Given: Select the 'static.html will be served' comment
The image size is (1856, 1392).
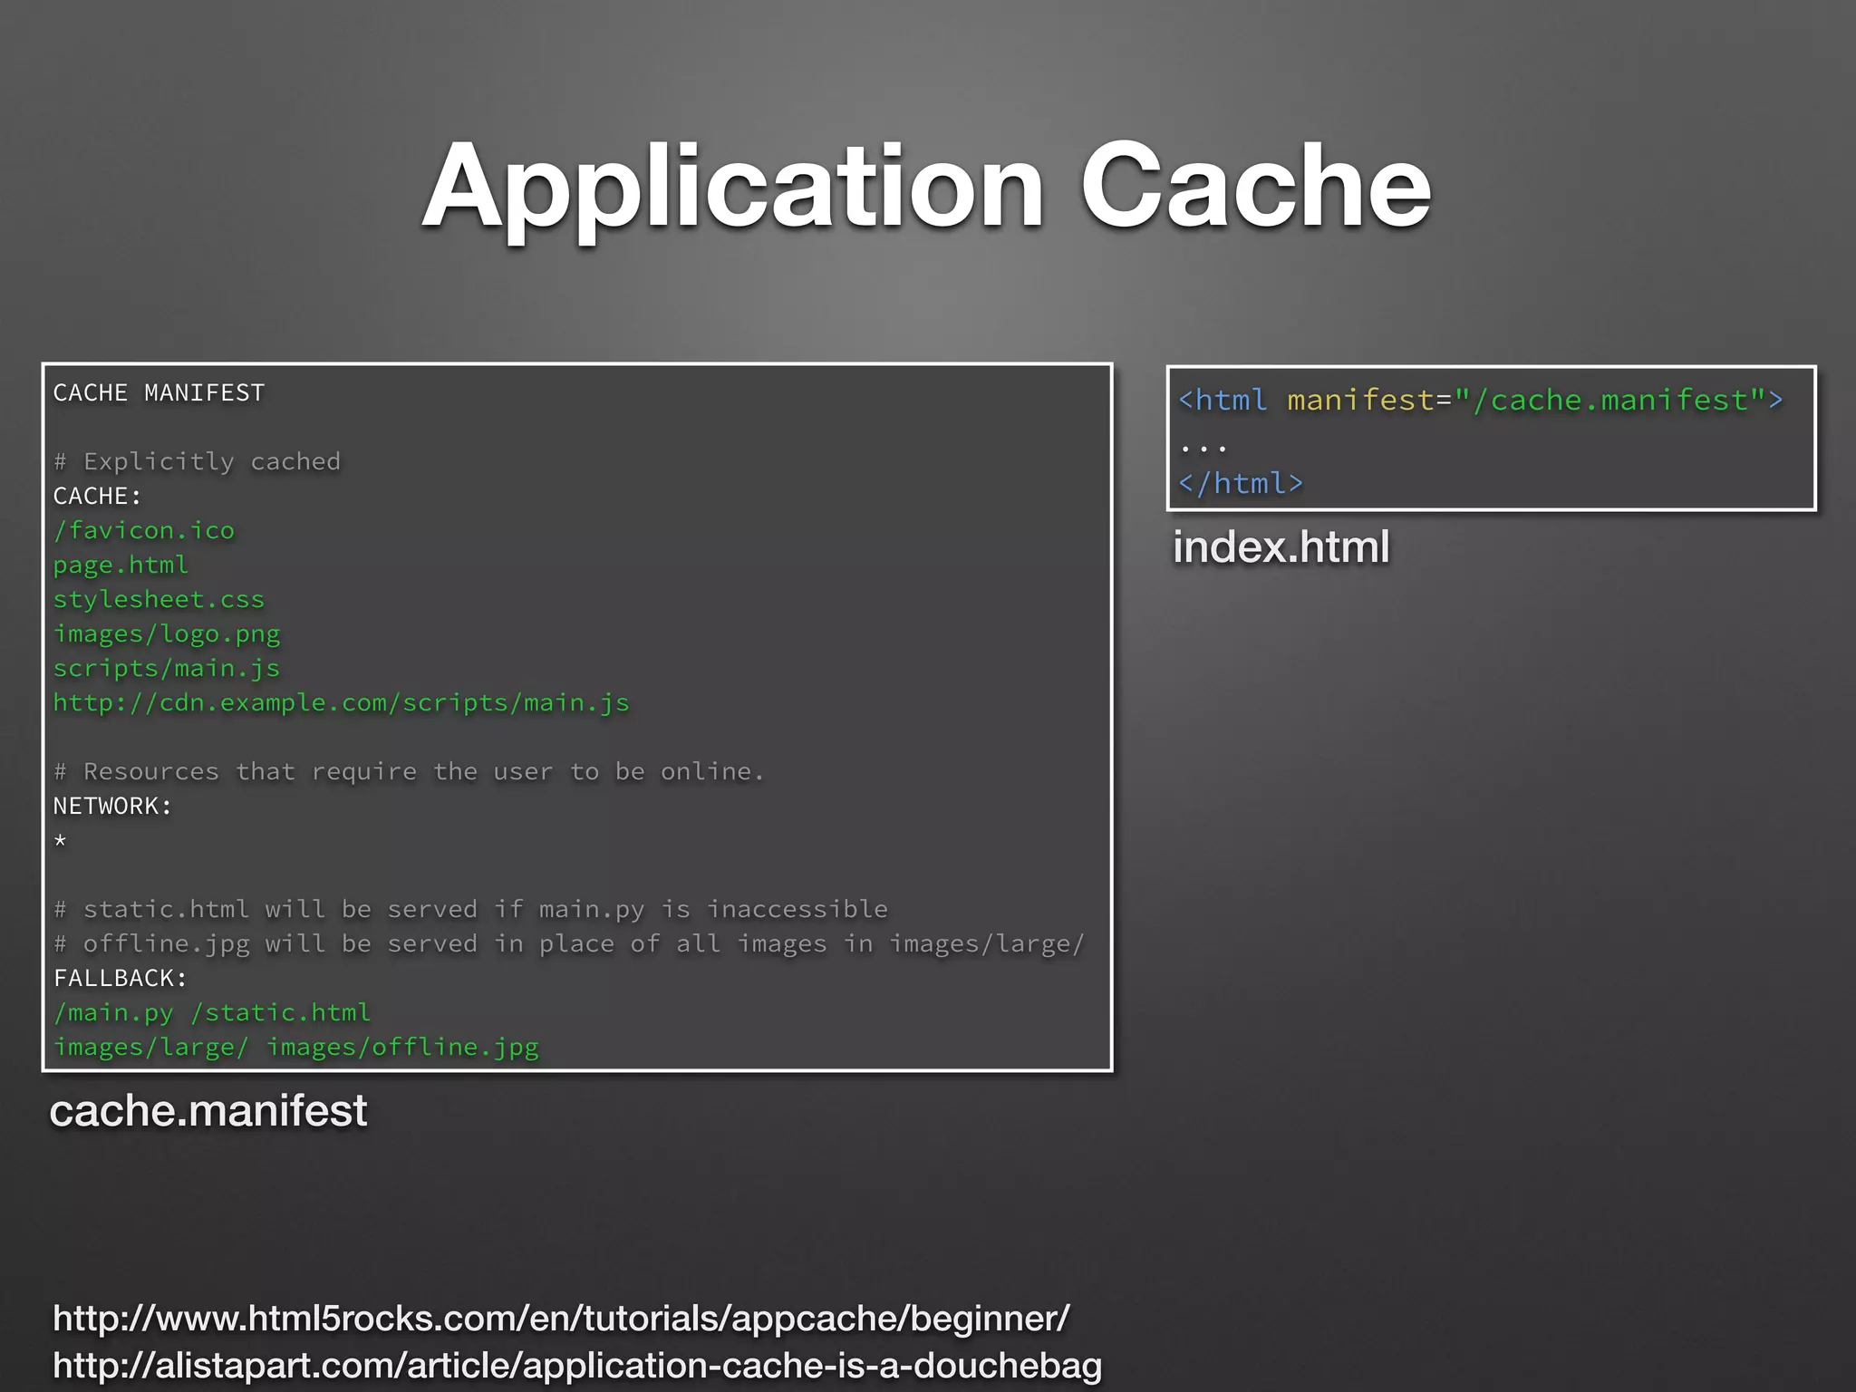Looking at the screenshot, I should tap(470, 909).
